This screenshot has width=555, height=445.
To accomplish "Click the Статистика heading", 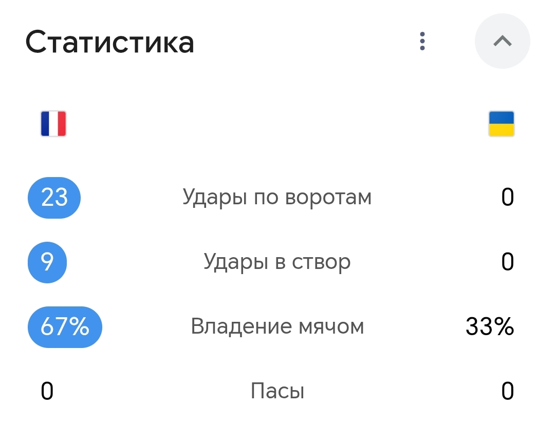I will [110, 42].
